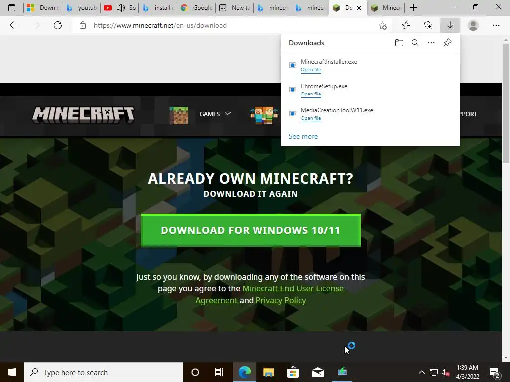The image size is (510, 382).
Task: Click the Minecraft logo
Action: coord(83,115)
